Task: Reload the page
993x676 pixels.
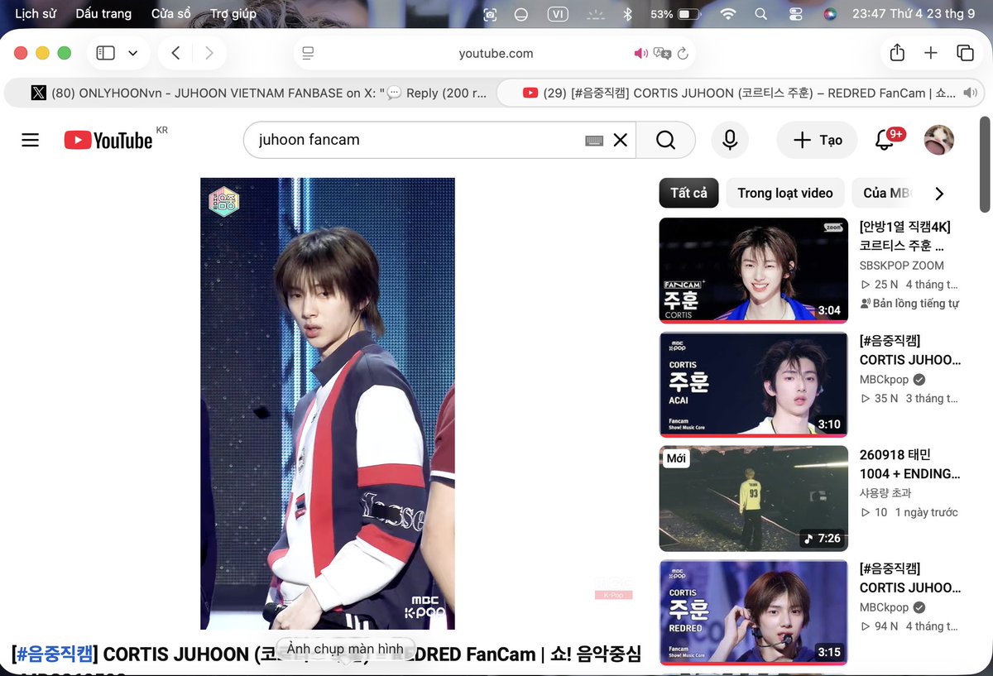Action: [683, 53]
